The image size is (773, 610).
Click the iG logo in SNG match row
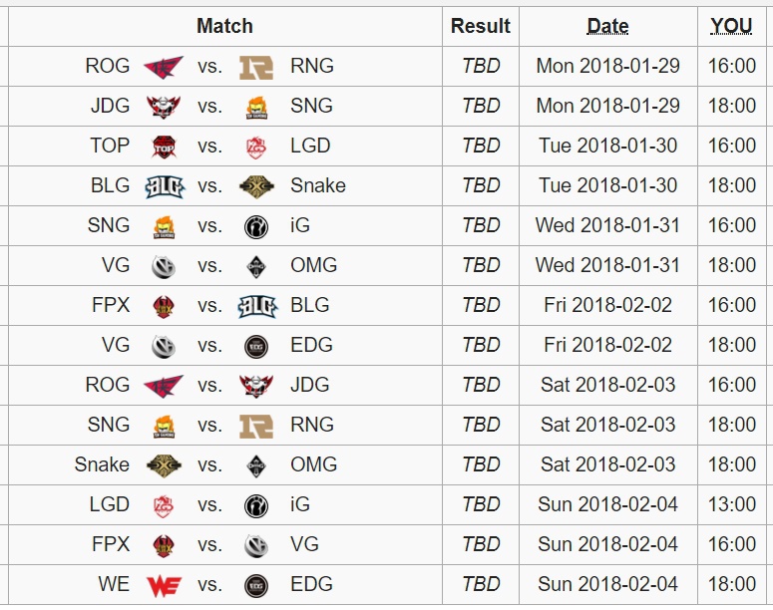pyautogui.click(x=256, y=226)
